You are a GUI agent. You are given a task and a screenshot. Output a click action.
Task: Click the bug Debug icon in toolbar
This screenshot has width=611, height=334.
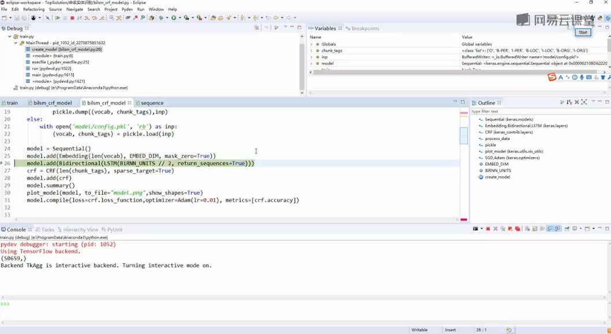pyautogui.click(x=160, y=18)
